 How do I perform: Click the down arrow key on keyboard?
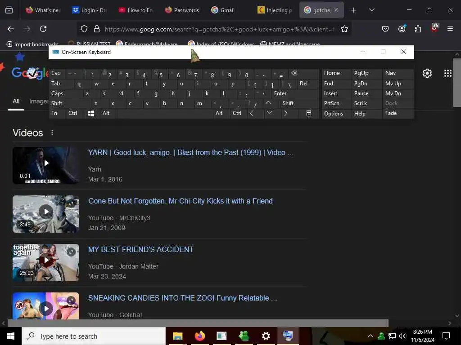click(x=269, y=113)
